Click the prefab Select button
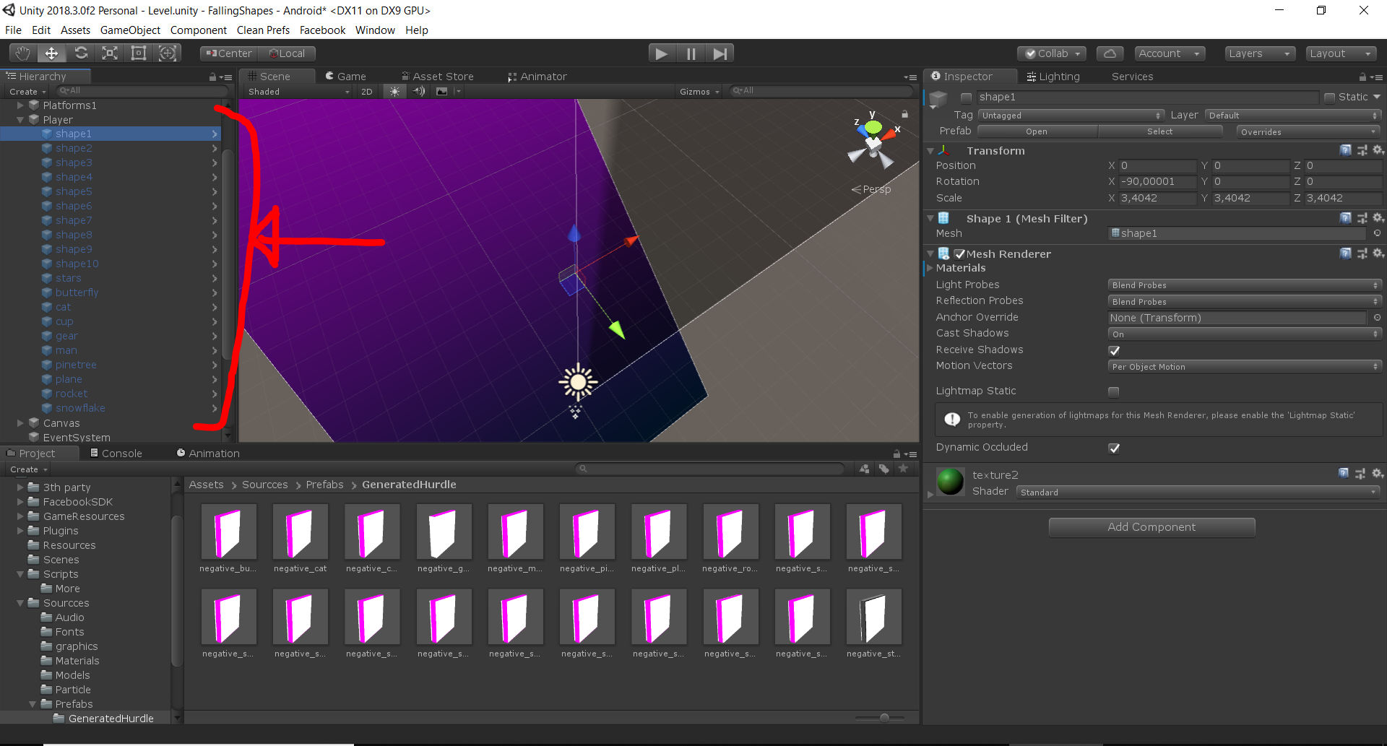The width and height of the screenshot is (1387, 746). [1159, 131]
